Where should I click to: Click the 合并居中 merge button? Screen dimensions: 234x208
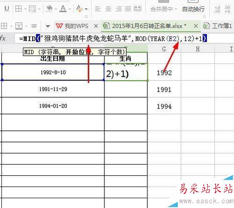coord(162,9)
